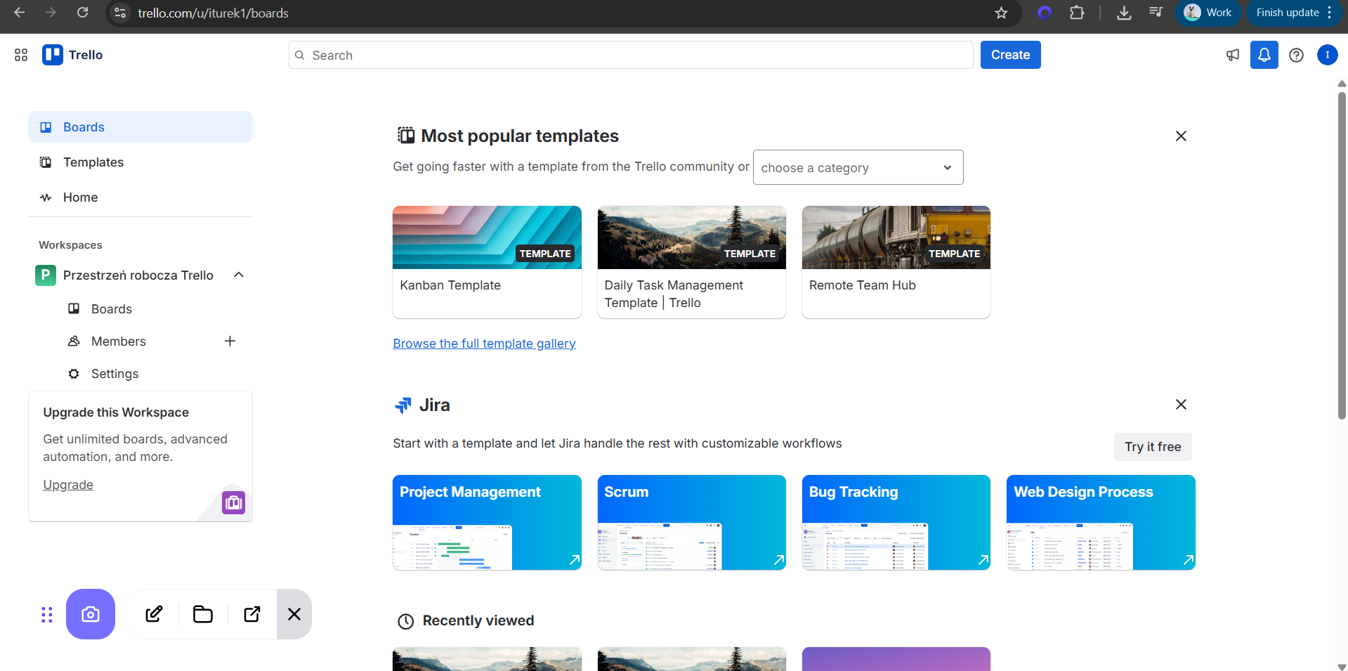Screen dimensions: 1348x671
Task: Open Jira Web Design Process template
Action: point(1101,522)
